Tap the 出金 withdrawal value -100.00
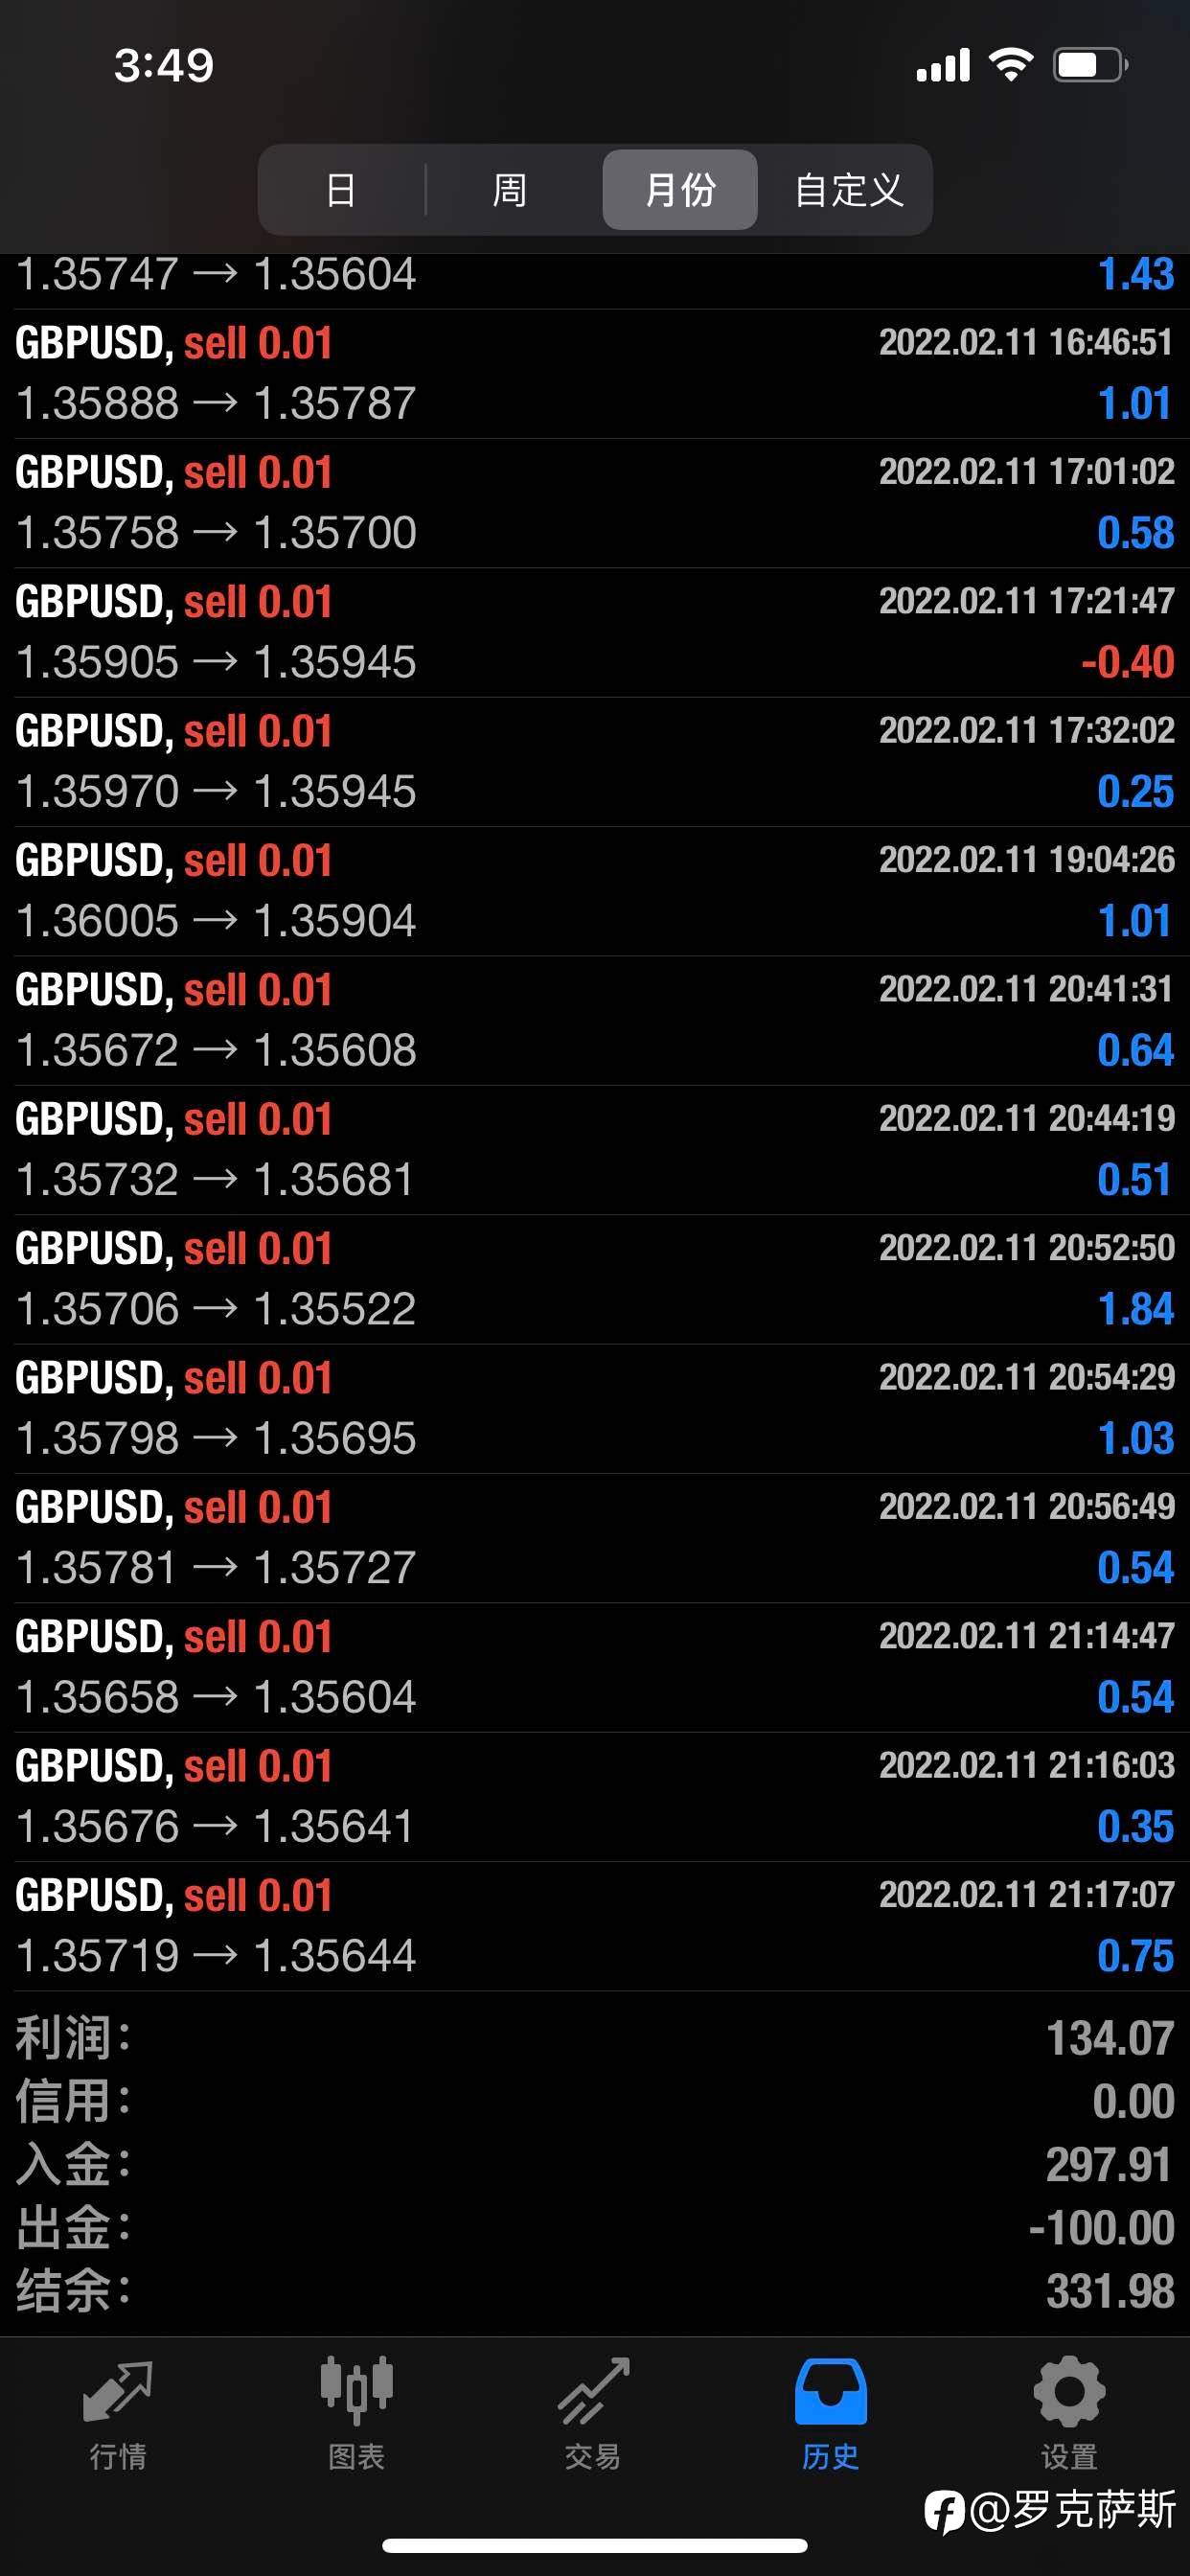Image resolution: width=1190 pixels, height=2576 pixels. coord(1101,2228)
